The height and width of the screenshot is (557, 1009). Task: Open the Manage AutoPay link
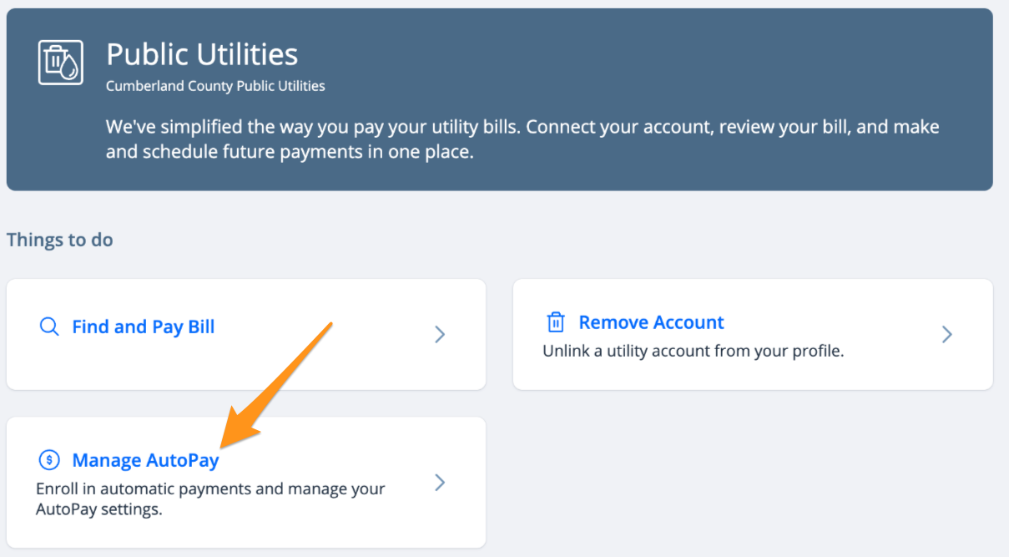coord(146,460)
